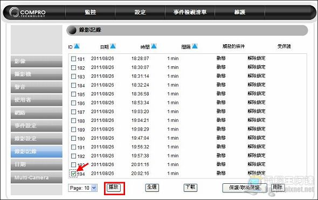Open the 監控 top menu
This screenshot has height=200, width=318.
pyautogui.click(x=90, y=12)
